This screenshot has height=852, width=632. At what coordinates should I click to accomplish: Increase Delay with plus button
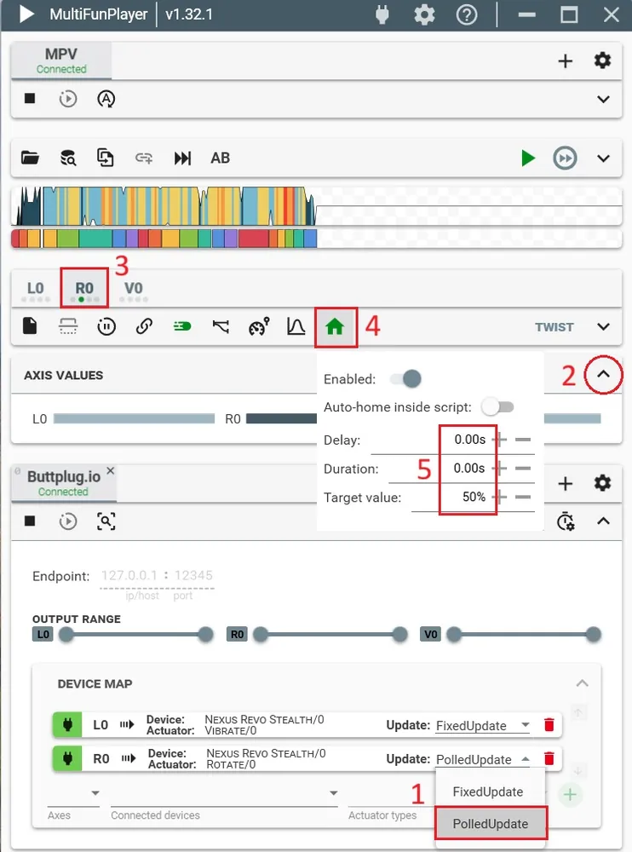point(500,440)
